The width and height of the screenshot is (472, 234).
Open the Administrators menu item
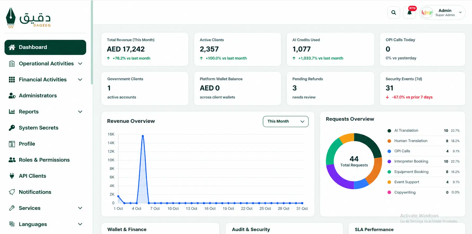(45, 96)
